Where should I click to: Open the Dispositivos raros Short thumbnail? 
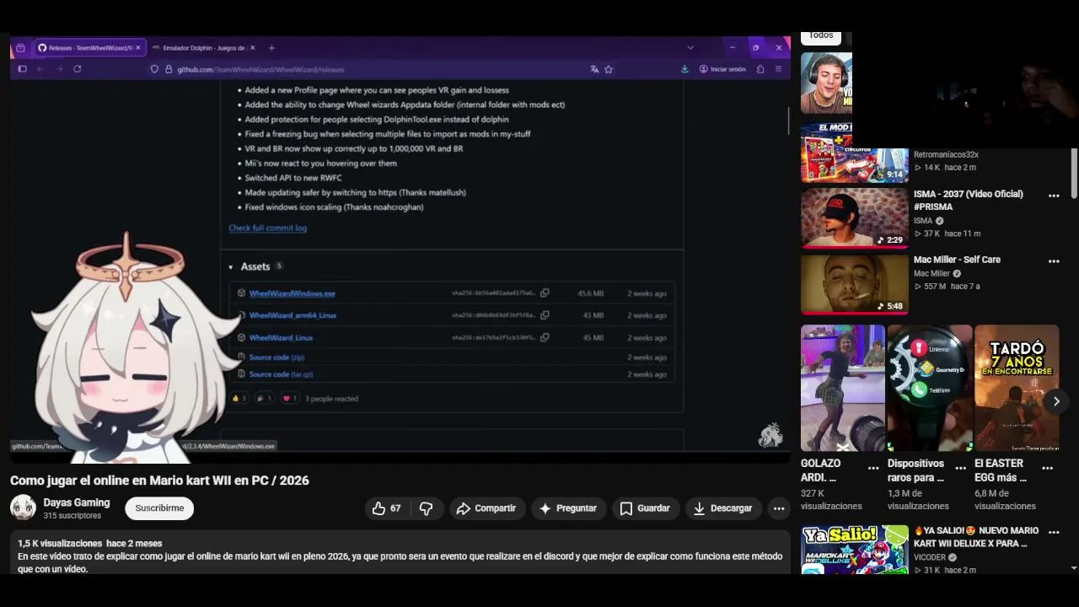(930, 388)
